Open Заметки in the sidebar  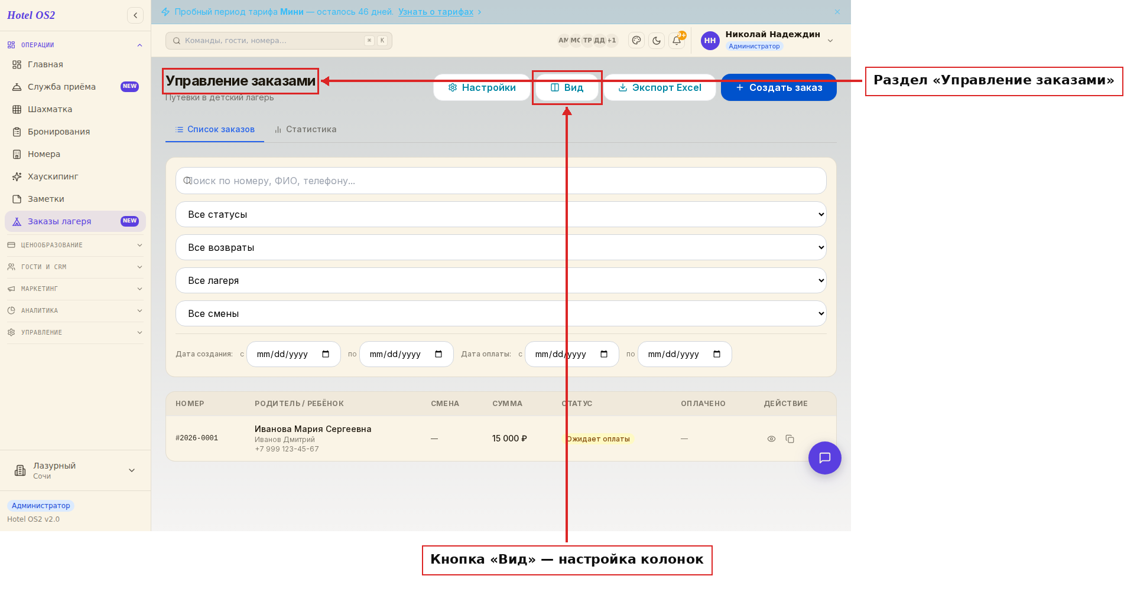[75, 199]
